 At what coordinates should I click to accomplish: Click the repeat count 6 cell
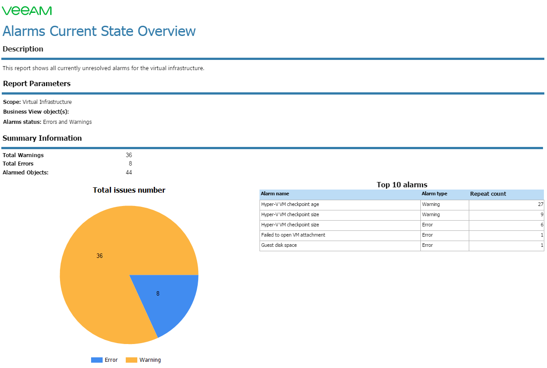point(507,225)
